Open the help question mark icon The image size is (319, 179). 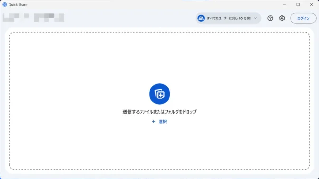click(270, 18)
